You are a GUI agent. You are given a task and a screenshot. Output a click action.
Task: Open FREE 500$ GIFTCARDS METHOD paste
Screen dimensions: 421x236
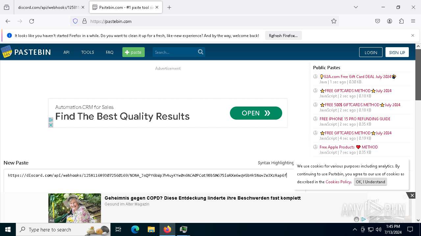point(360,105)
